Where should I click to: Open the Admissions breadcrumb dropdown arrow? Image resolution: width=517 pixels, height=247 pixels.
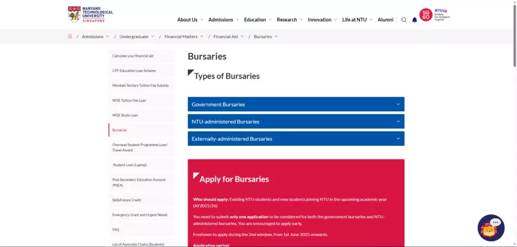[x=108, y=36]
